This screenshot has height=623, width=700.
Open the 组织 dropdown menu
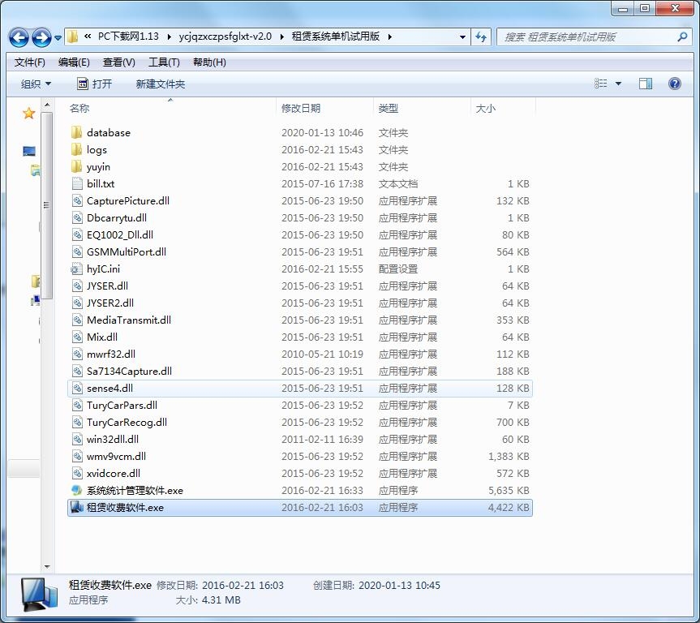click(x=36, y=84)
